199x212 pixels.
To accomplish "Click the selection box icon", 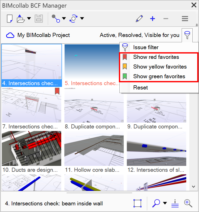I will coord(138,203).
